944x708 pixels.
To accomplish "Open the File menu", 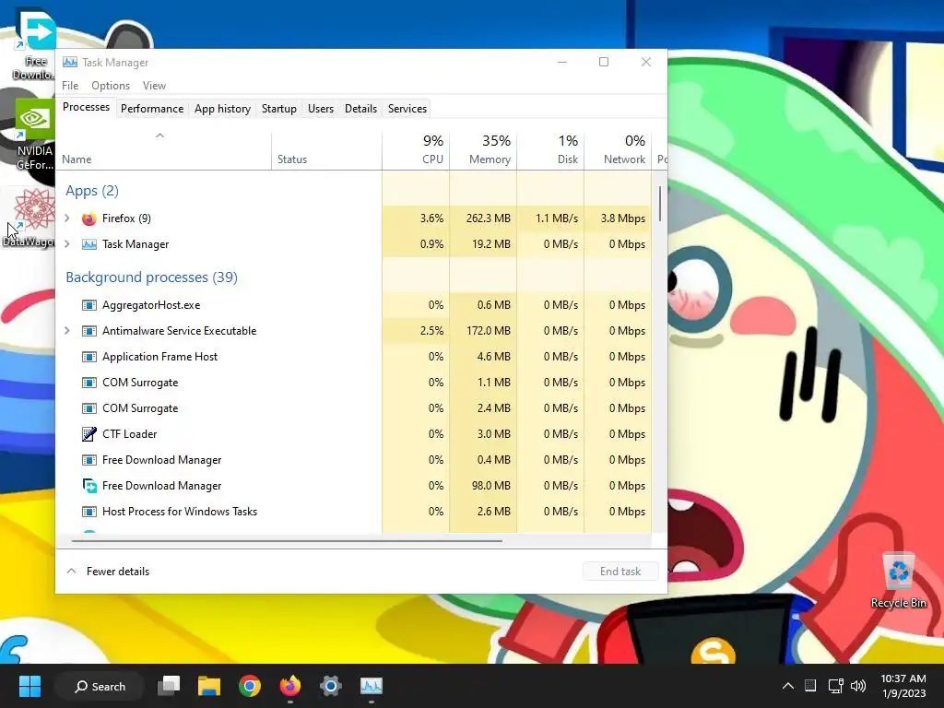I will click(70, 86).
